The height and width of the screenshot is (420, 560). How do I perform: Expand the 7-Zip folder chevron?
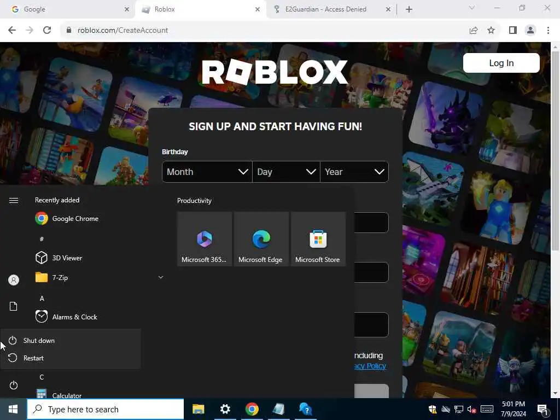point(161,277)
